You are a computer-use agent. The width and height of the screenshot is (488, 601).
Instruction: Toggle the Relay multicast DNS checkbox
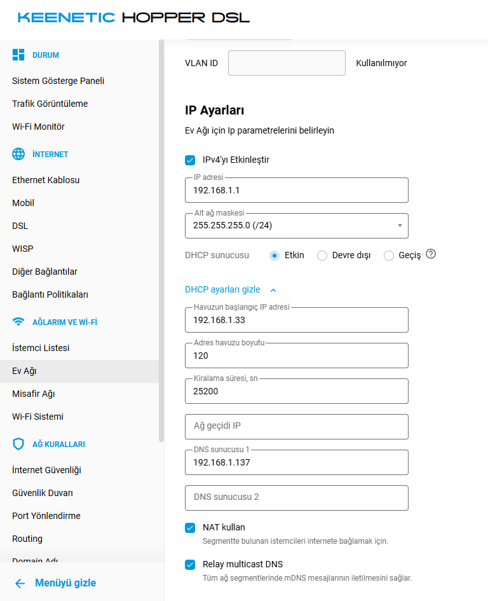coord(190,565)
